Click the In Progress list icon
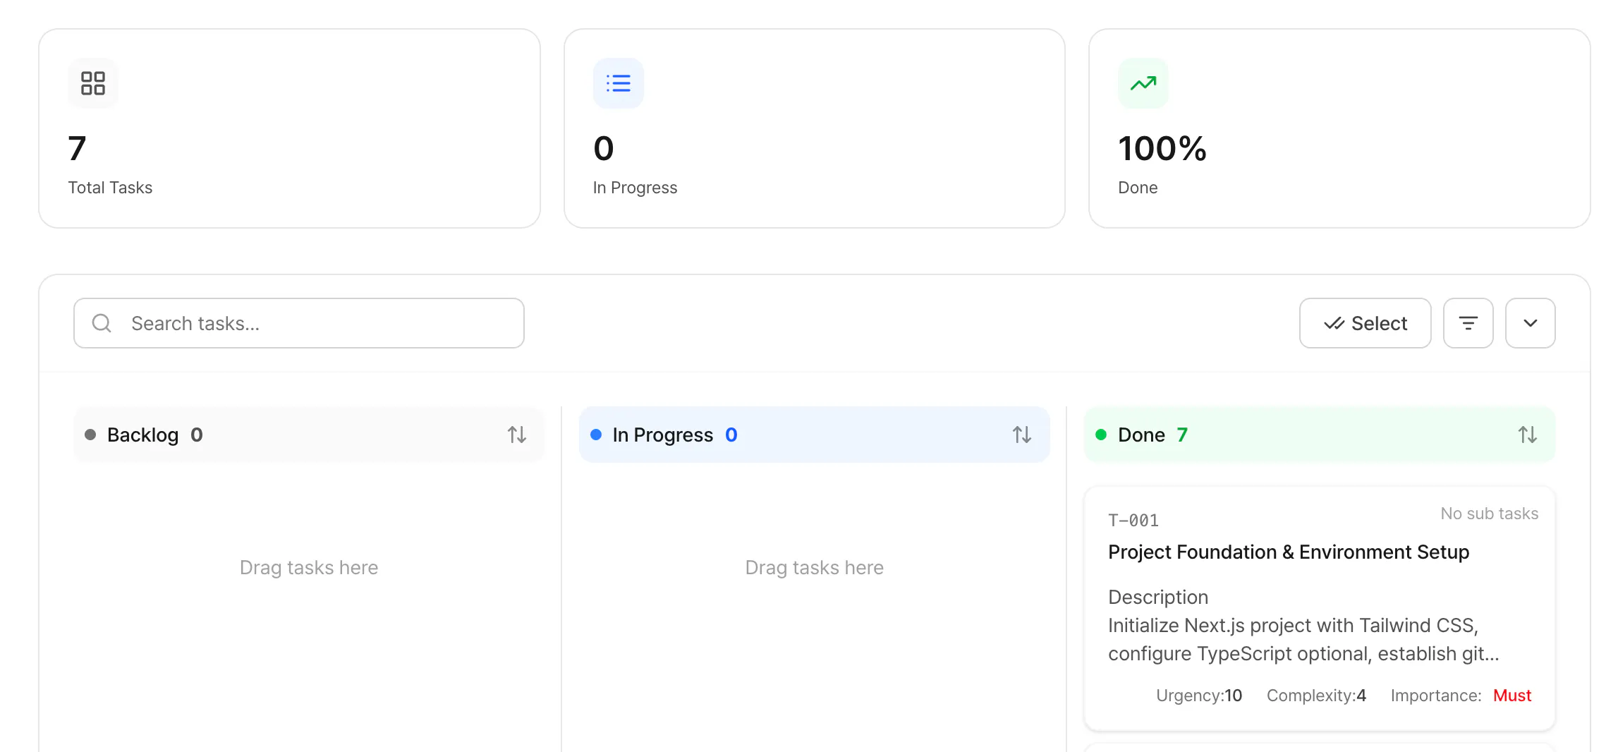1618x752 pixels. 619,83
